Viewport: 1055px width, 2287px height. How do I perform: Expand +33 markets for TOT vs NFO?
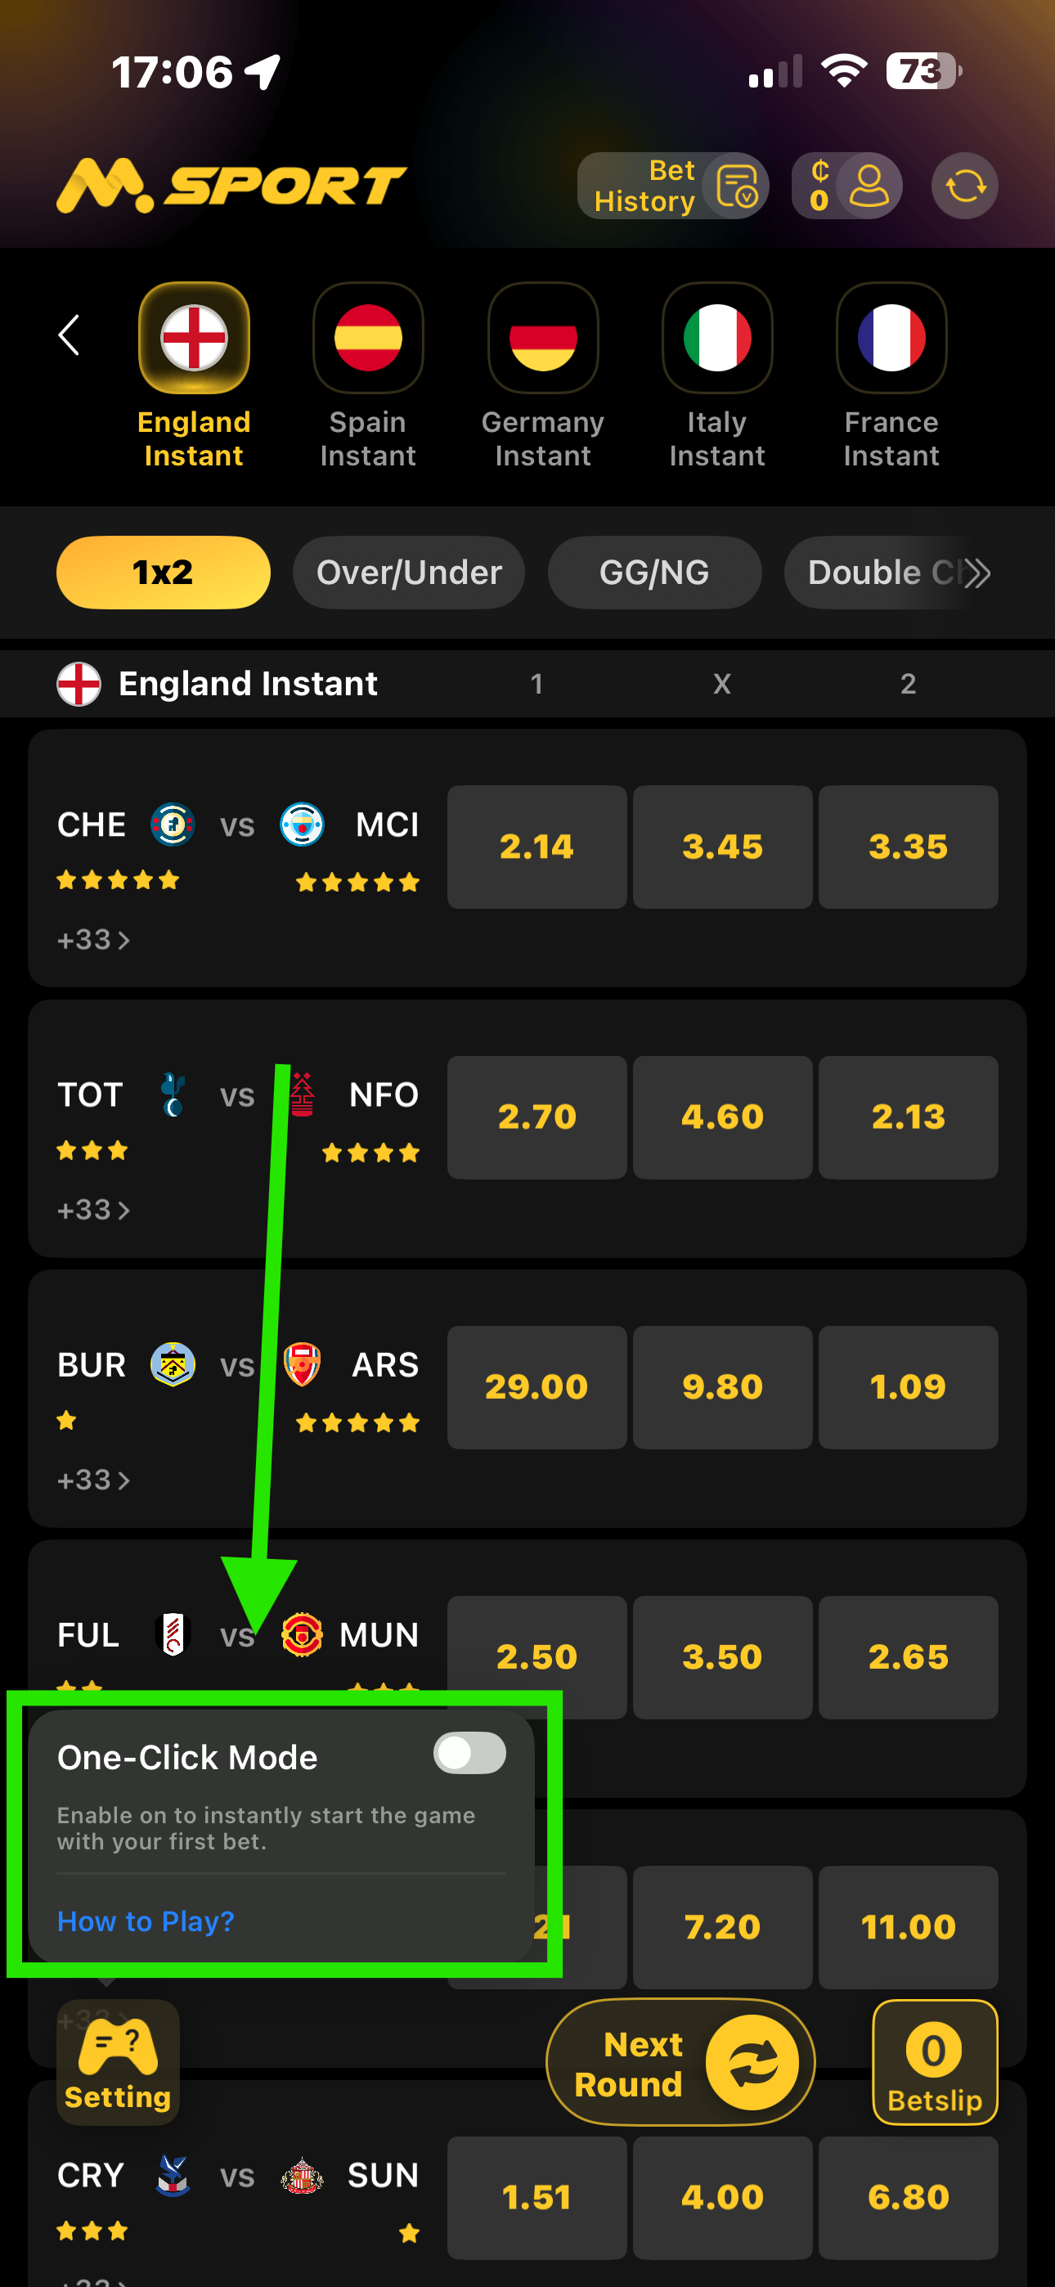click(93, 1209)
